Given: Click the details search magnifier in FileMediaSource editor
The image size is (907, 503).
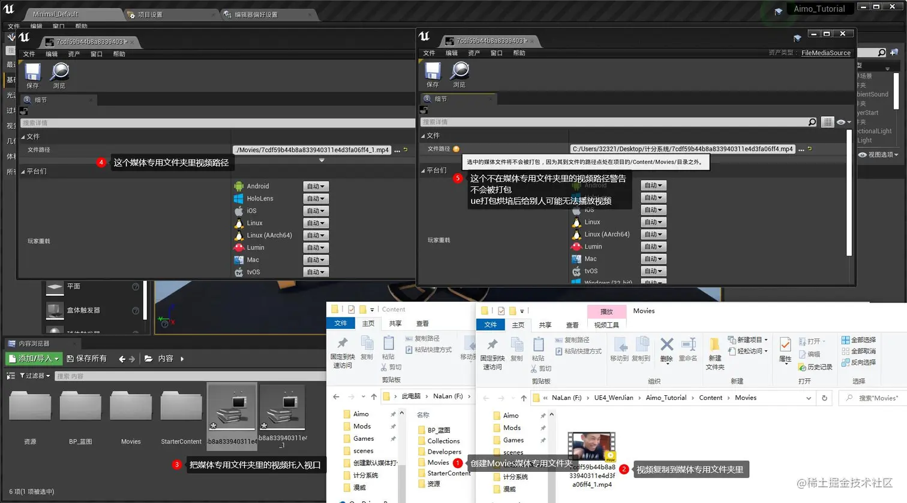Looking at the screenshot, I should (812, 122).
